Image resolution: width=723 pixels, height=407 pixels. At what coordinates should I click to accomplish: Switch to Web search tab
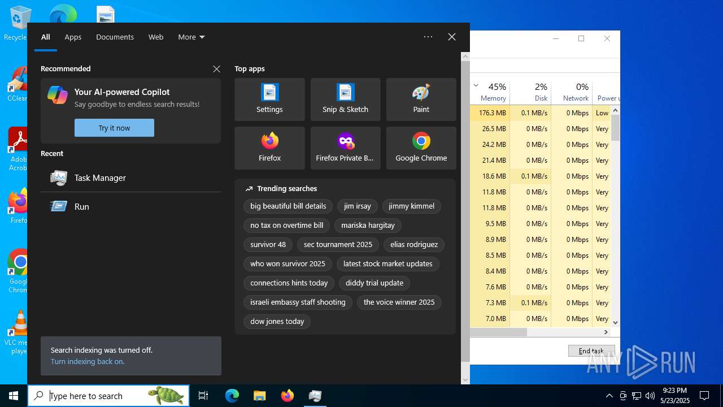pos(156,37)
